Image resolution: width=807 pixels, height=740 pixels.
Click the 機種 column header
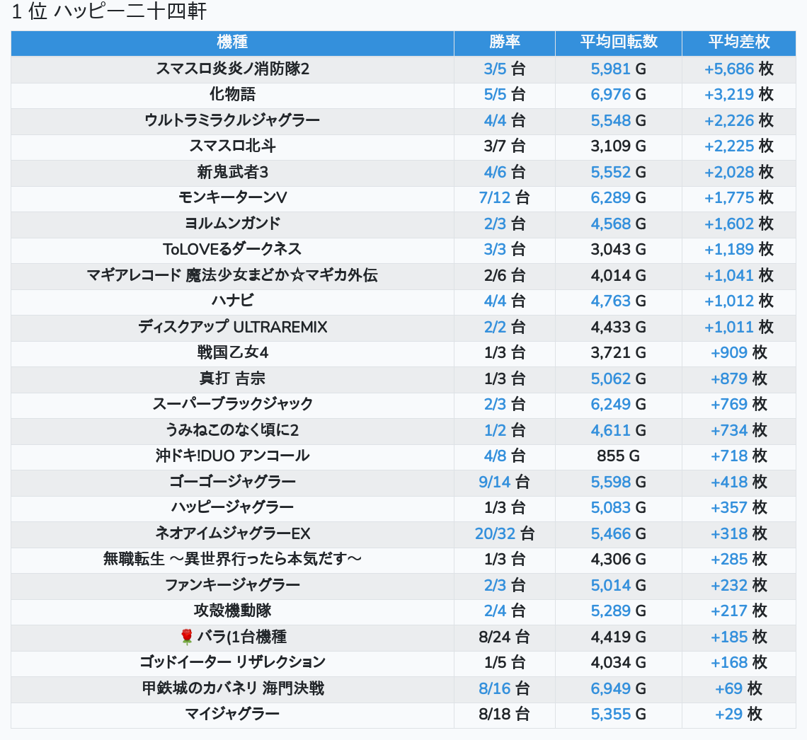232,42
